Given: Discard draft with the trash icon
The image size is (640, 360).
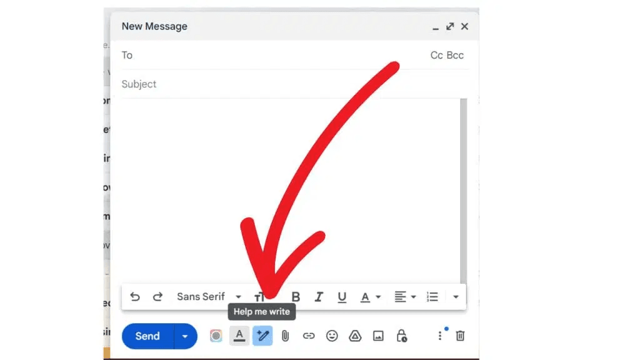Looking at the screenshot, I should coord(460,336).
